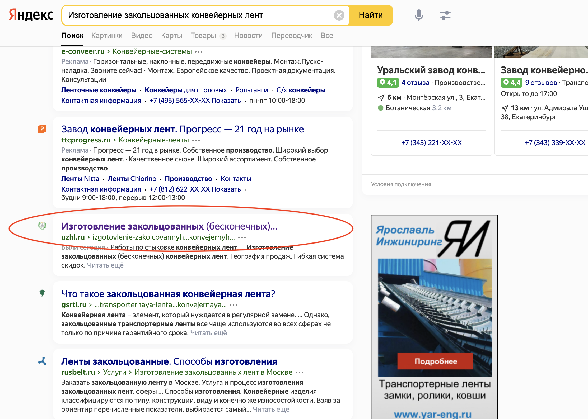The height and width of the screenshot is (419, 588).
Task: Clear the search query with X icon
Action: (x=339, y=15)
